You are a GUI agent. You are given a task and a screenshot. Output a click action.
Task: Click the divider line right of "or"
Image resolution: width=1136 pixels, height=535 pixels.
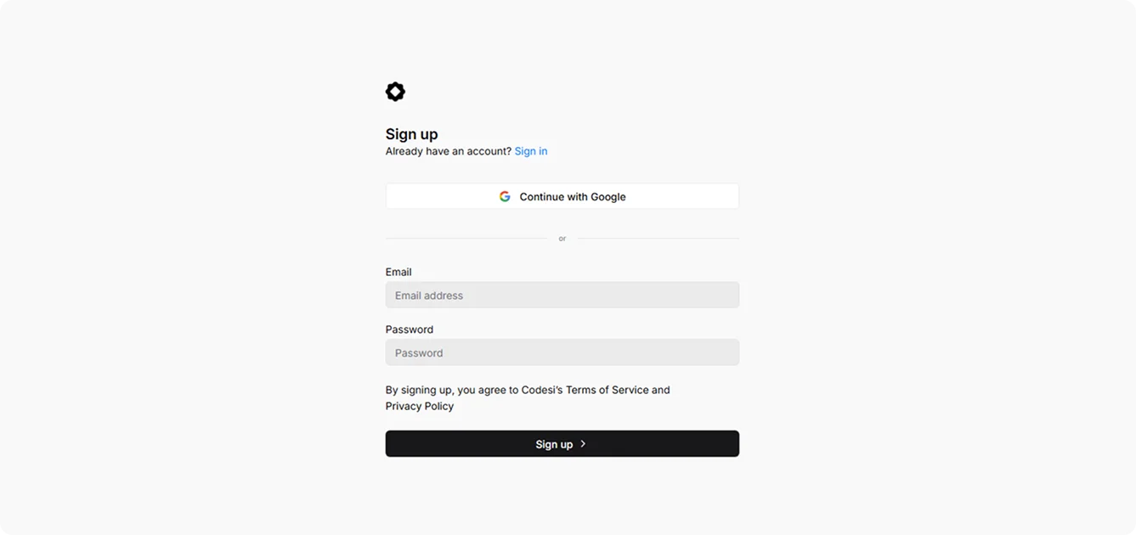[658, 239]
